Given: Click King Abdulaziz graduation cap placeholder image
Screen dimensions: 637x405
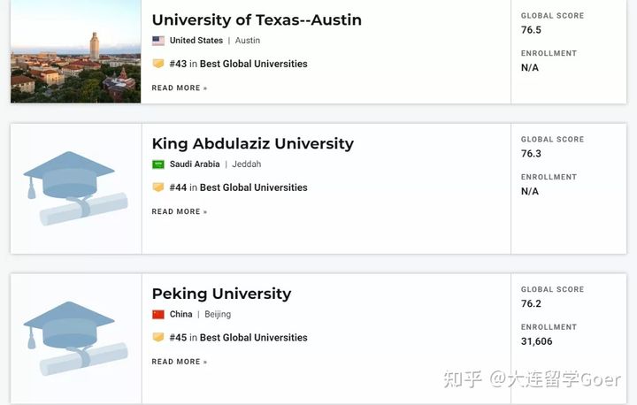Looking at the screenshot, I should tap(76, 188).
